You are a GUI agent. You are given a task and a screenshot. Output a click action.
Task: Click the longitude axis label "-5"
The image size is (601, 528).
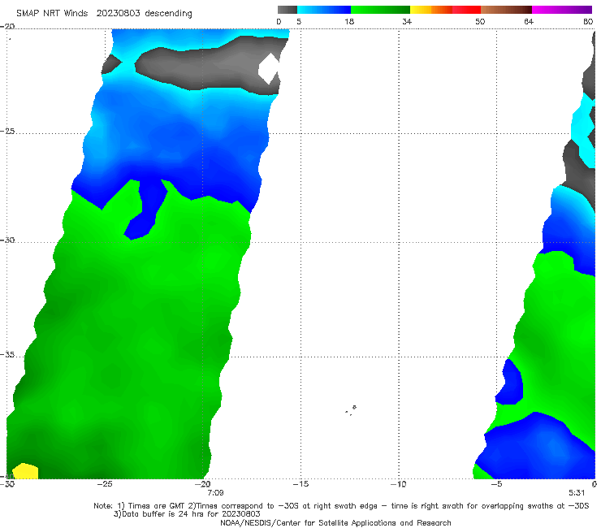tap(496, 484)
